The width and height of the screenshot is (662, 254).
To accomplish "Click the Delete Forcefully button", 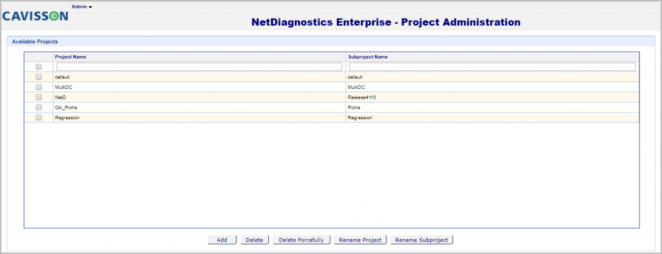I will 301,240.
